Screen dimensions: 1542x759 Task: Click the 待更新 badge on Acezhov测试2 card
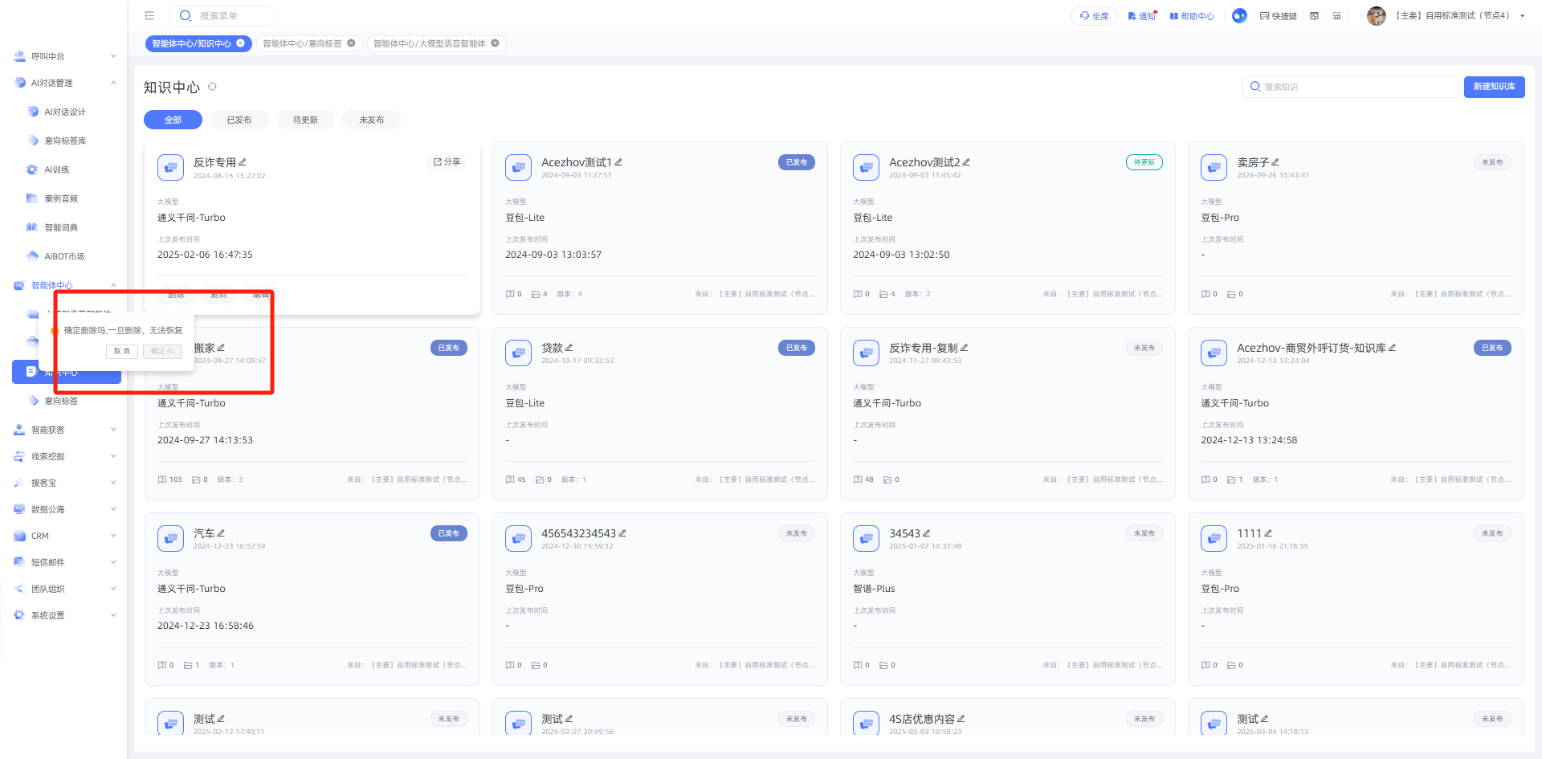pyautogui.click(x=1144, y=162)
